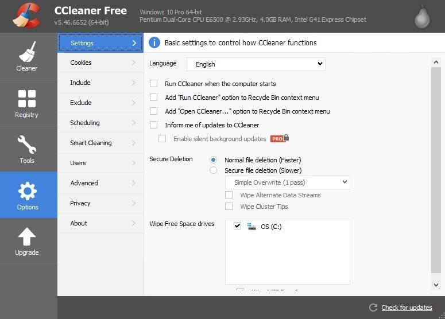This screenshot has width=445, height=319.
Task: Click the blue info icon
Action: (x=154, y=43)
